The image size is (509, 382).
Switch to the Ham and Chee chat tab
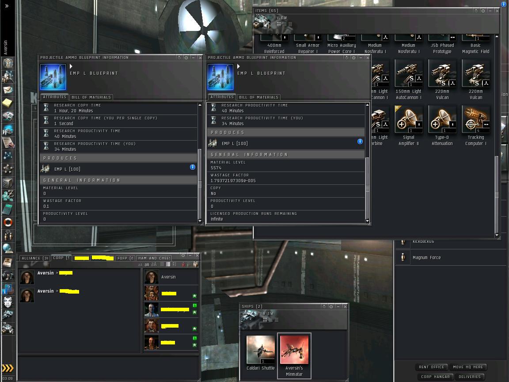(x=154, y=258)
